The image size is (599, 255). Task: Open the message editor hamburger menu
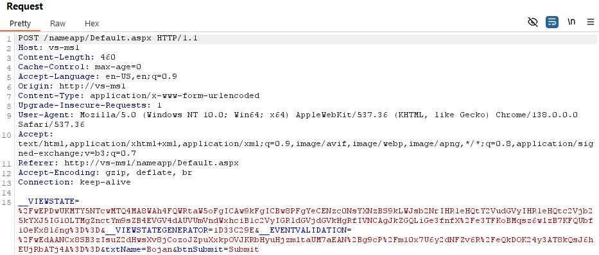(591, 22)
